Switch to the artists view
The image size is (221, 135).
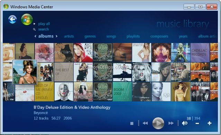click(x=69, y=36)
